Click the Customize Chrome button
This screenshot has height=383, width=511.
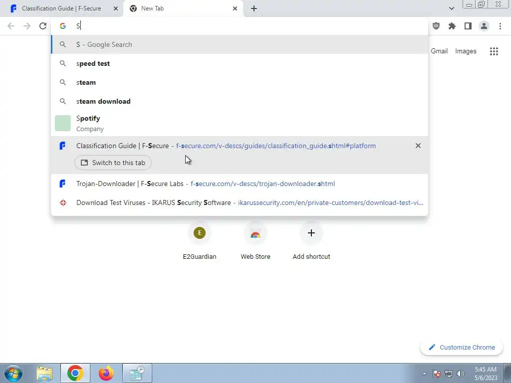(462, 347)
